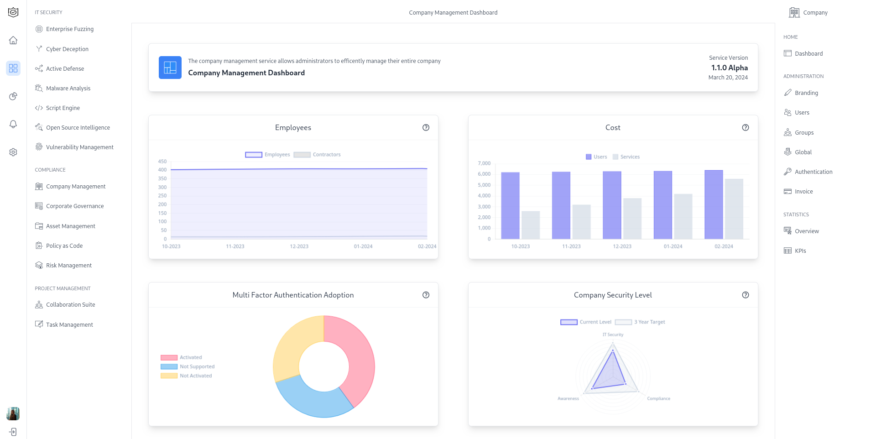Select the Script Engine tool
The width and height of the screenshot is (876, 439).
coord(63,108)
